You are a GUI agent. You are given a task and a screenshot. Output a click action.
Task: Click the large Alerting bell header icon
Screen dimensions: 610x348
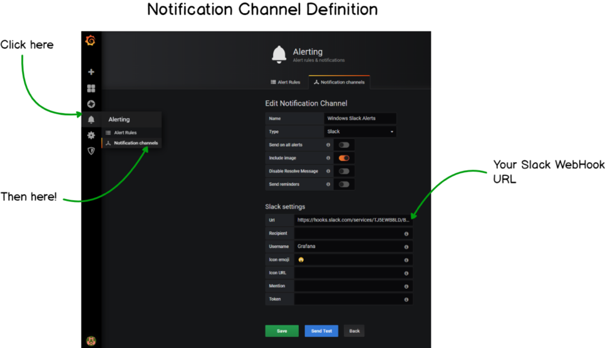(x=279, y=54)
